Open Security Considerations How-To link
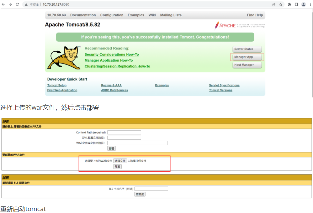The width and height of the screenshot is (313, 213). (112, 55)
